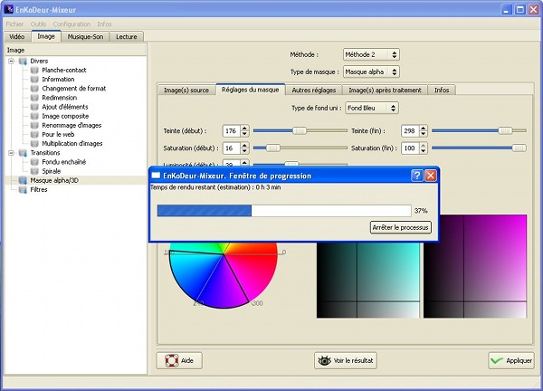Click the lifebuoy icon on Aide button

171,360
